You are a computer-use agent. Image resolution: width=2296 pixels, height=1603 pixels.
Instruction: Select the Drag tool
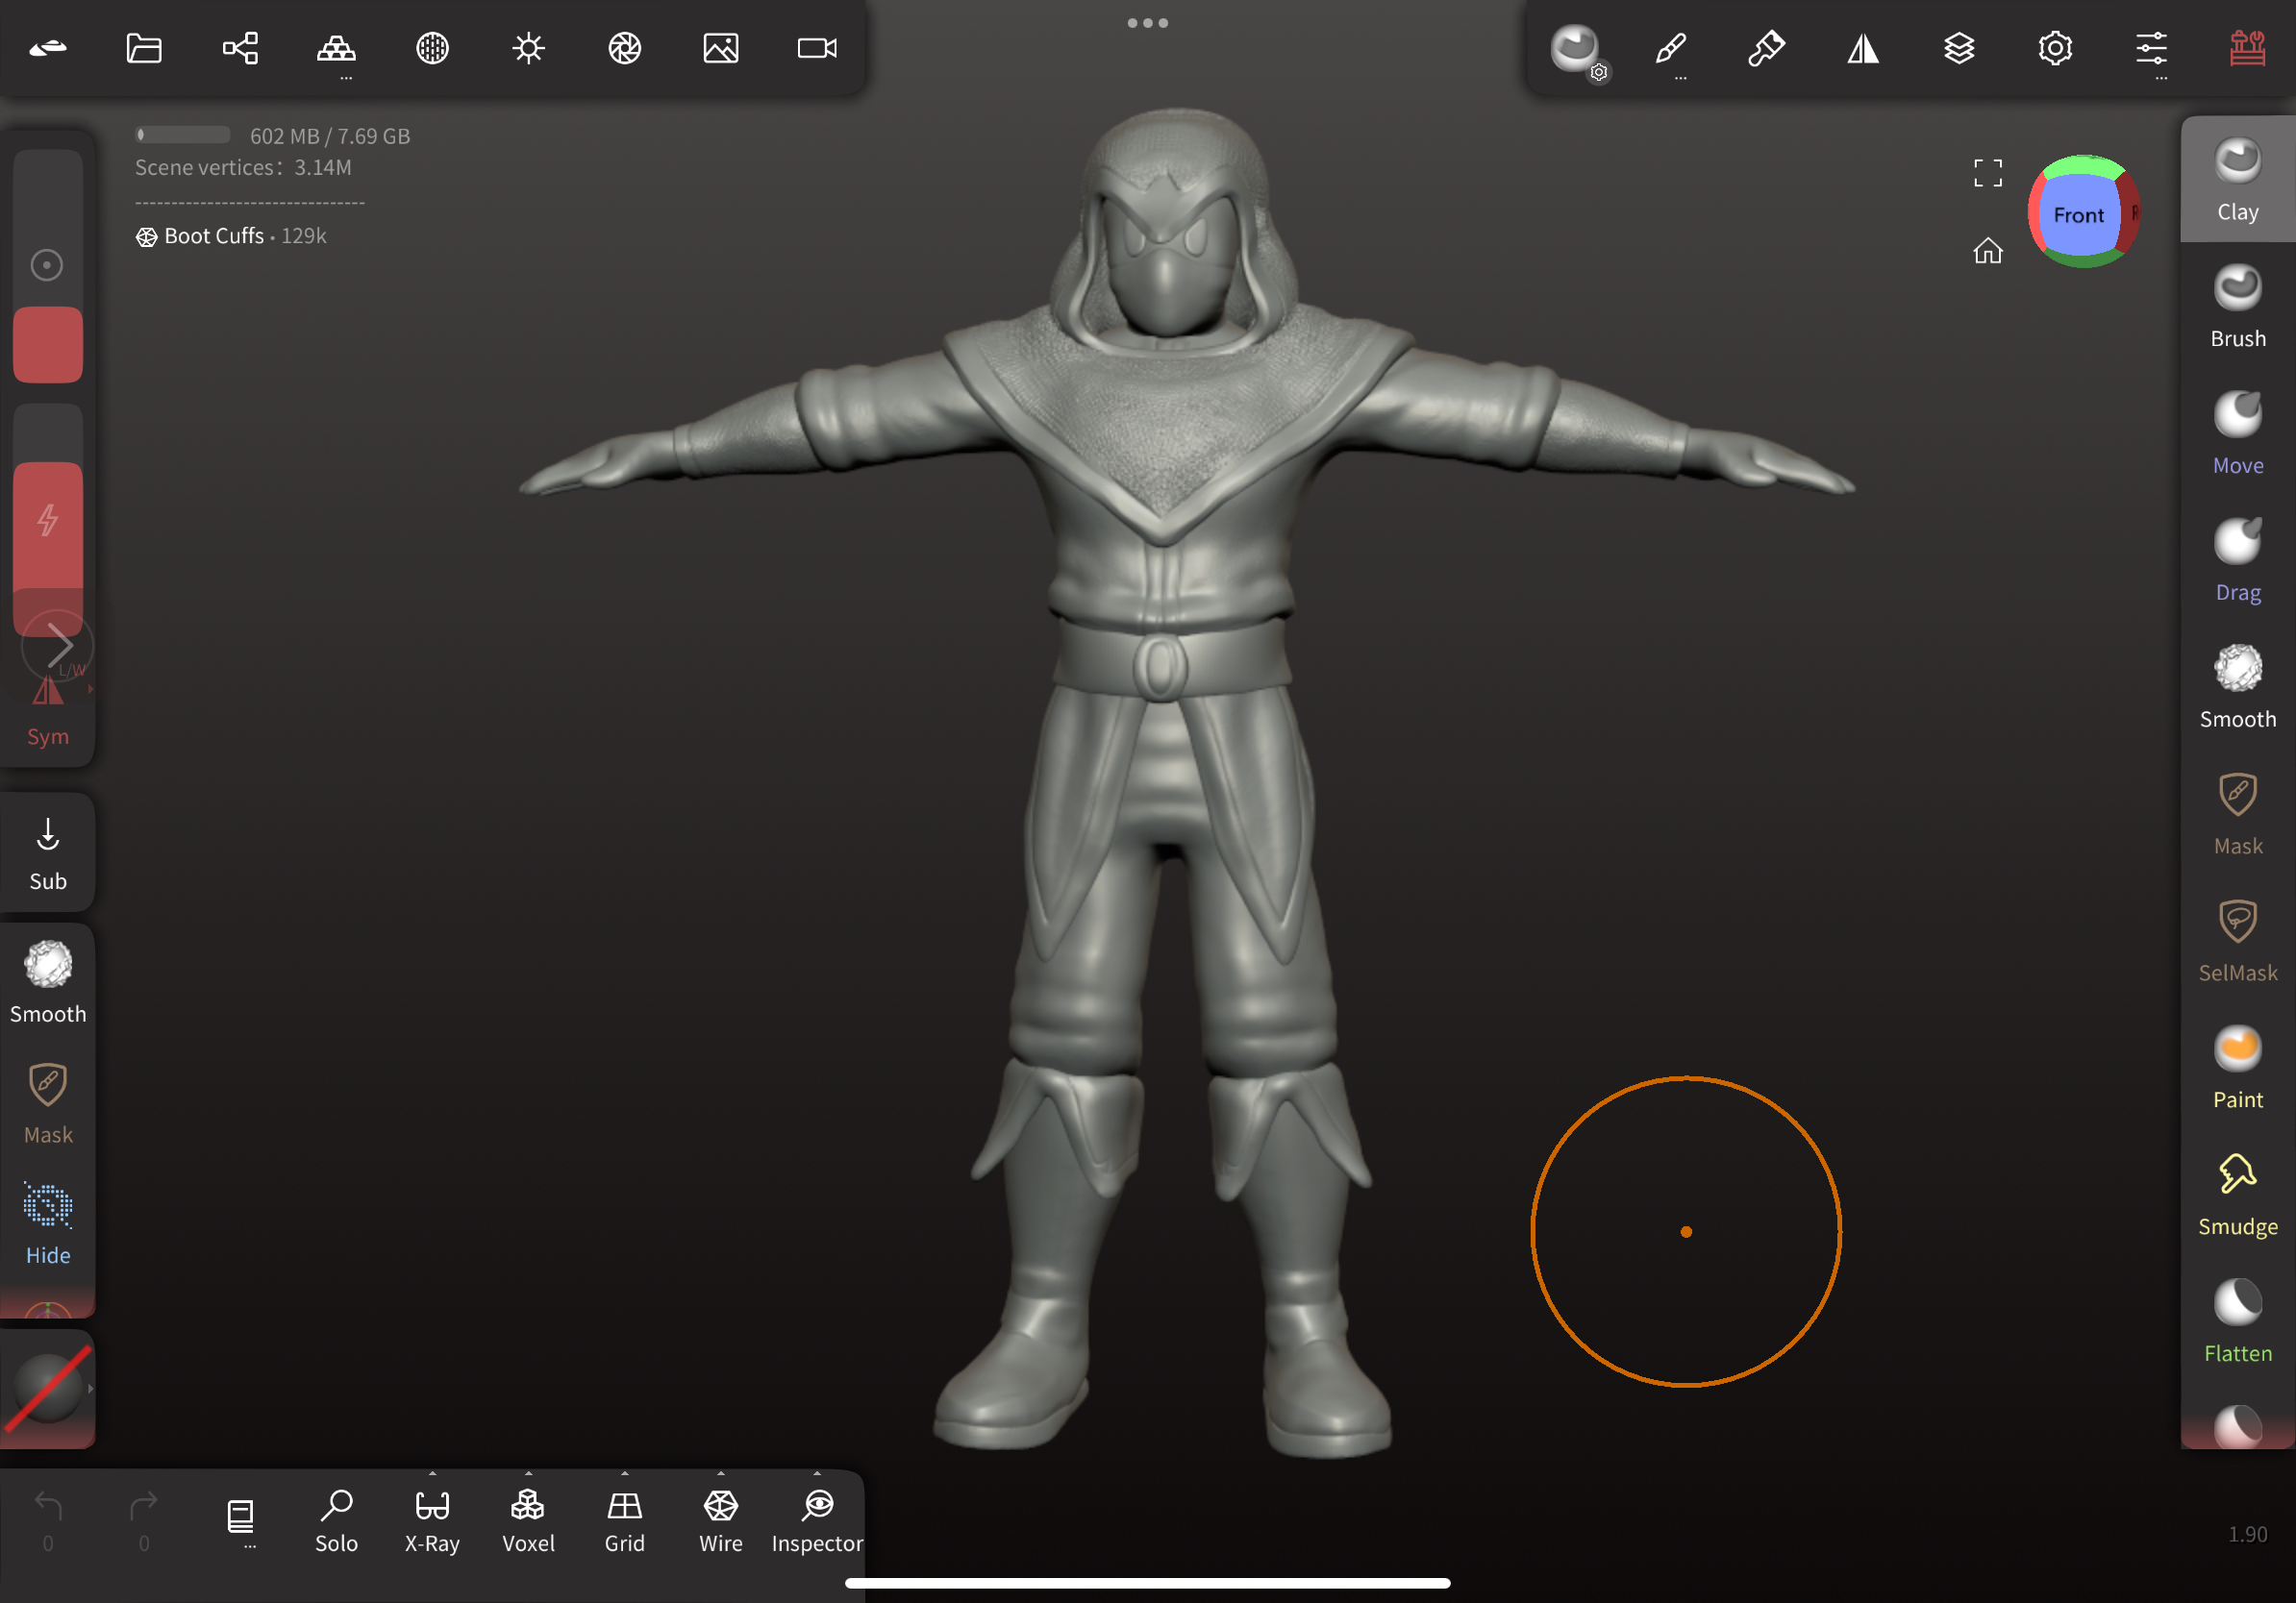click(x=2237, y=559)
